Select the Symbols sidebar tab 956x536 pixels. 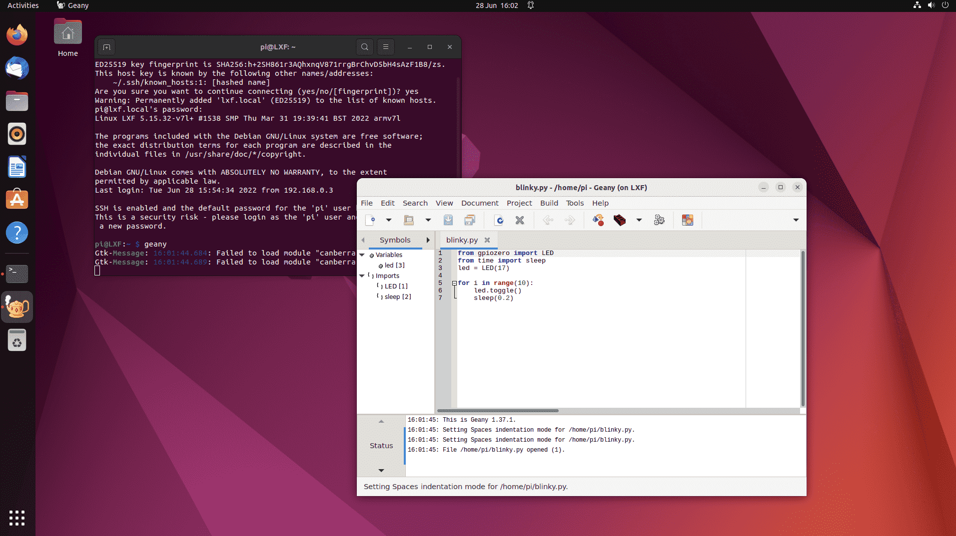click(395, 240)
